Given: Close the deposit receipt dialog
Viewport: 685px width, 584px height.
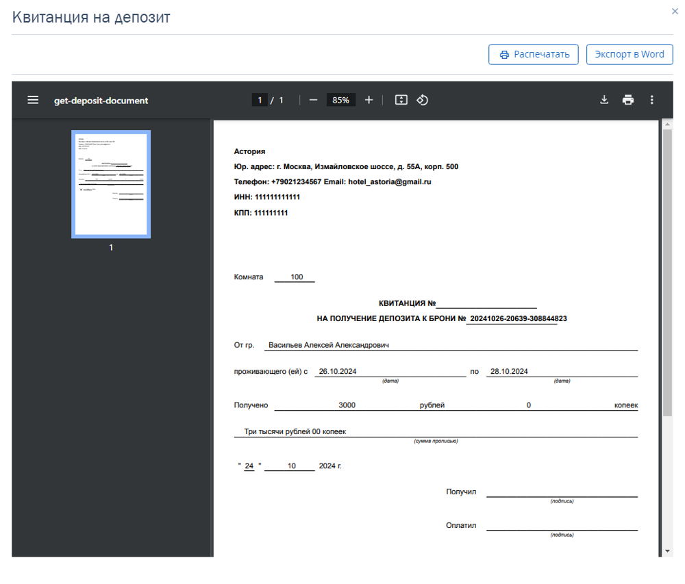Looking at the screenshot, I should coord(675,12).
